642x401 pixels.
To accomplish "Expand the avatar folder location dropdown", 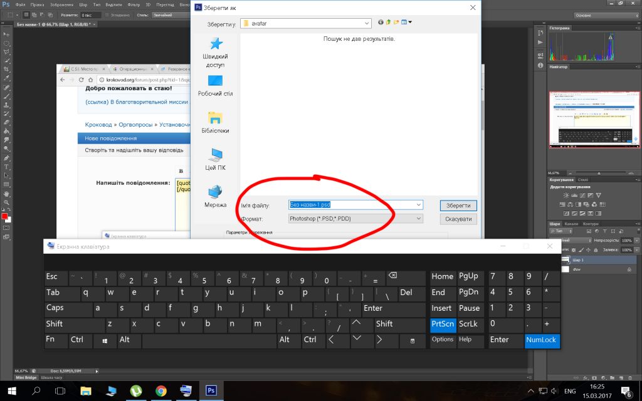I will [x=367, y=23].
